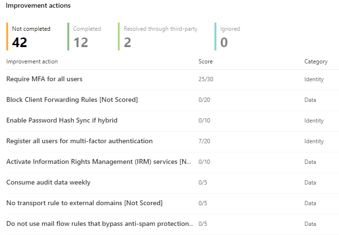Open Consume audit data weekly action
This screenshot has height=235, width=339.
(x=48, y=182)
